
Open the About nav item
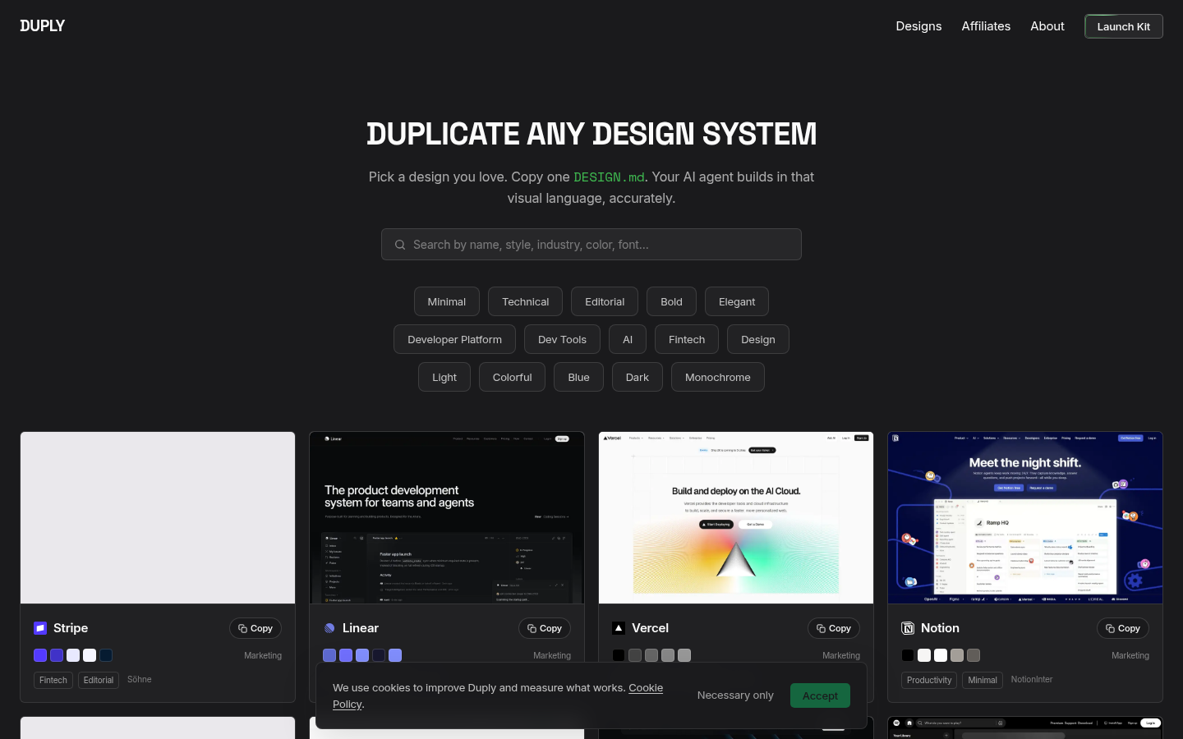(1047, 26)
